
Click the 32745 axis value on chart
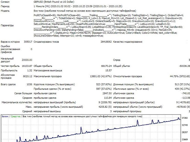pos(185,125)
